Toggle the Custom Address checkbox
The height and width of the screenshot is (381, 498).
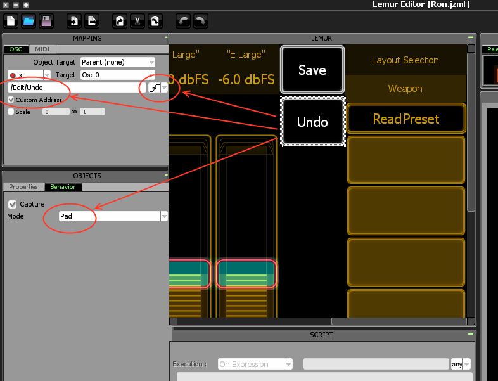pos(11,100)
